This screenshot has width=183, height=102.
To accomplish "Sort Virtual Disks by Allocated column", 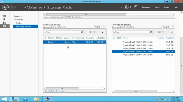I will (x=101, y=38).
